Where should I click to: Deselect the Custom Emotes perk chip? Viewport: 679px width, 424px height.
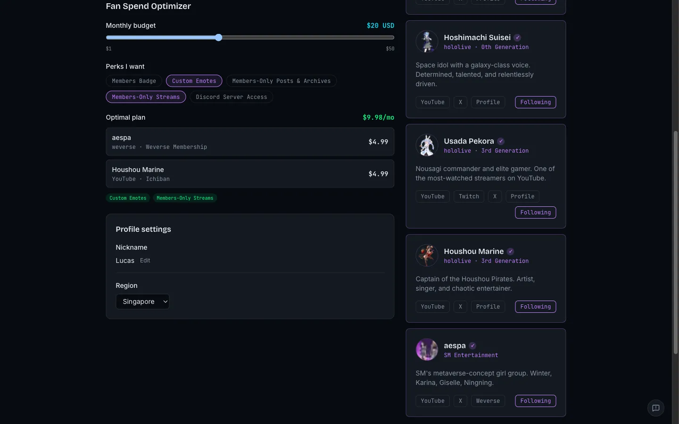click(194, 81)
